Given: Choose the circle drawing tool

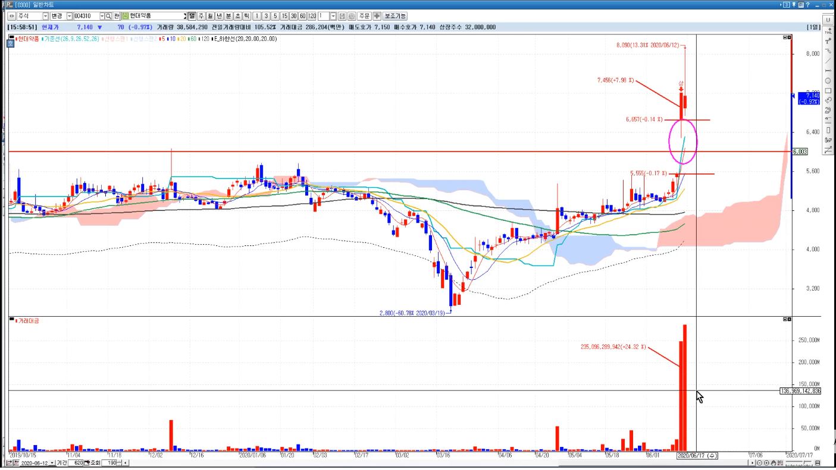Looking at the screenshot, I should pyautogui.click(x=828, y=81).
